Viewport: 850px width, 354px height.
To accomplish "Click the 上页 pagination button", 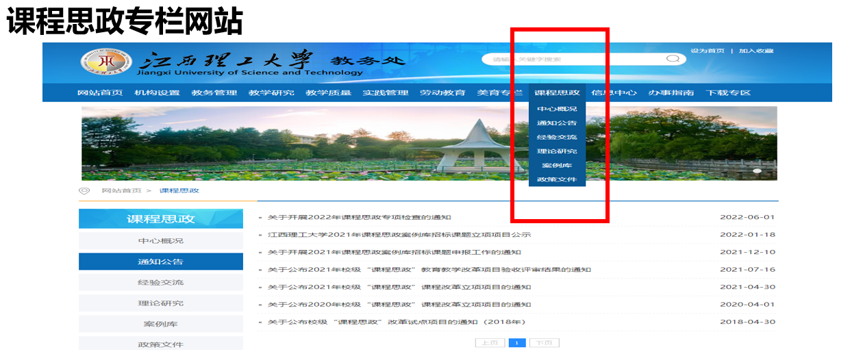I will [x=490, y=342].
